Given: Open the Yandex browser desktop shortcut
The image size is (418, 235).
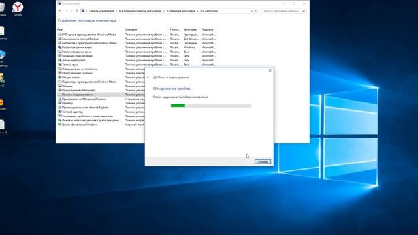Looking at the screenshot, I should coord(18,8).
